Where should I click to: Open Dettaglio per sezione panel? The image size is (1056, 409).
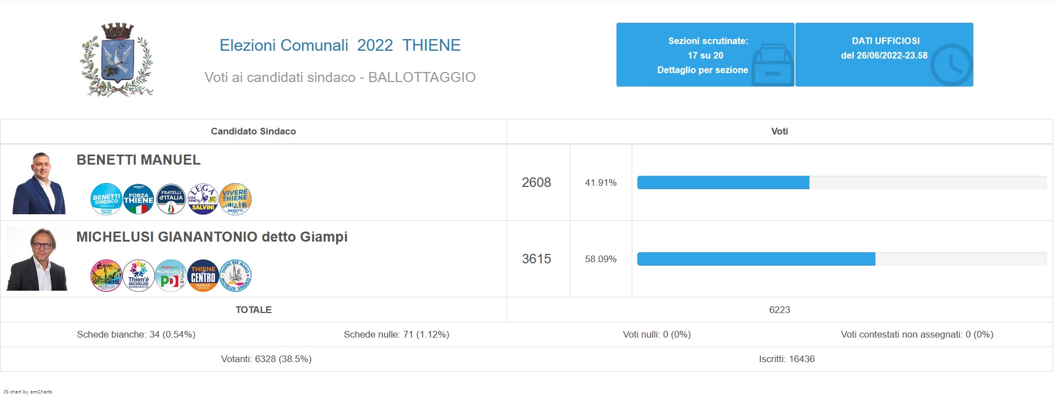(705, 55)
